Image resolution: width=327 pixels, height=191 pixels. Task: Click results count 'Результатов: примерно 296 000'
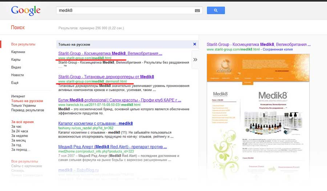[91, 28]
